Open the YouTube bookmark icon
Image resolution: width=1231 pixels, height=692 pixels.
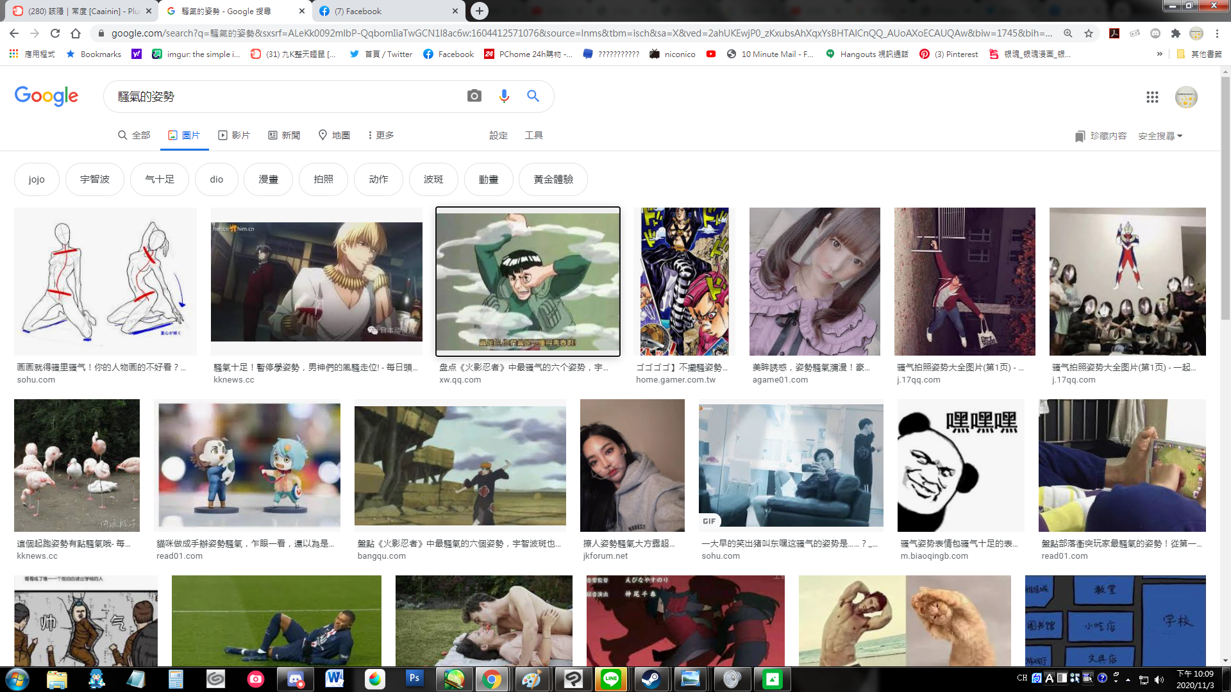(x=711, y=54)
